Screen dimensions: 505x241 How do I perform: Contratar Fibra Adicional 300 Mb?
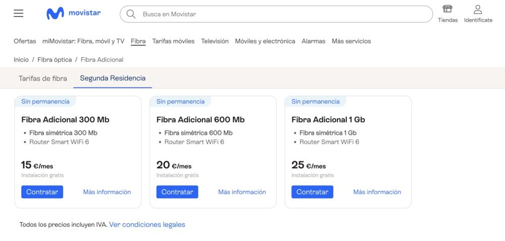click(42, 192)
